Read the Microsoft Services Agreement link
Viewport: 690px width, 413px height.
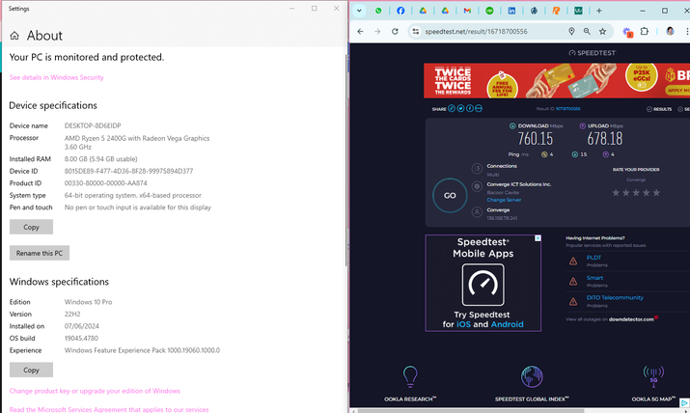(x=109, y=409)
